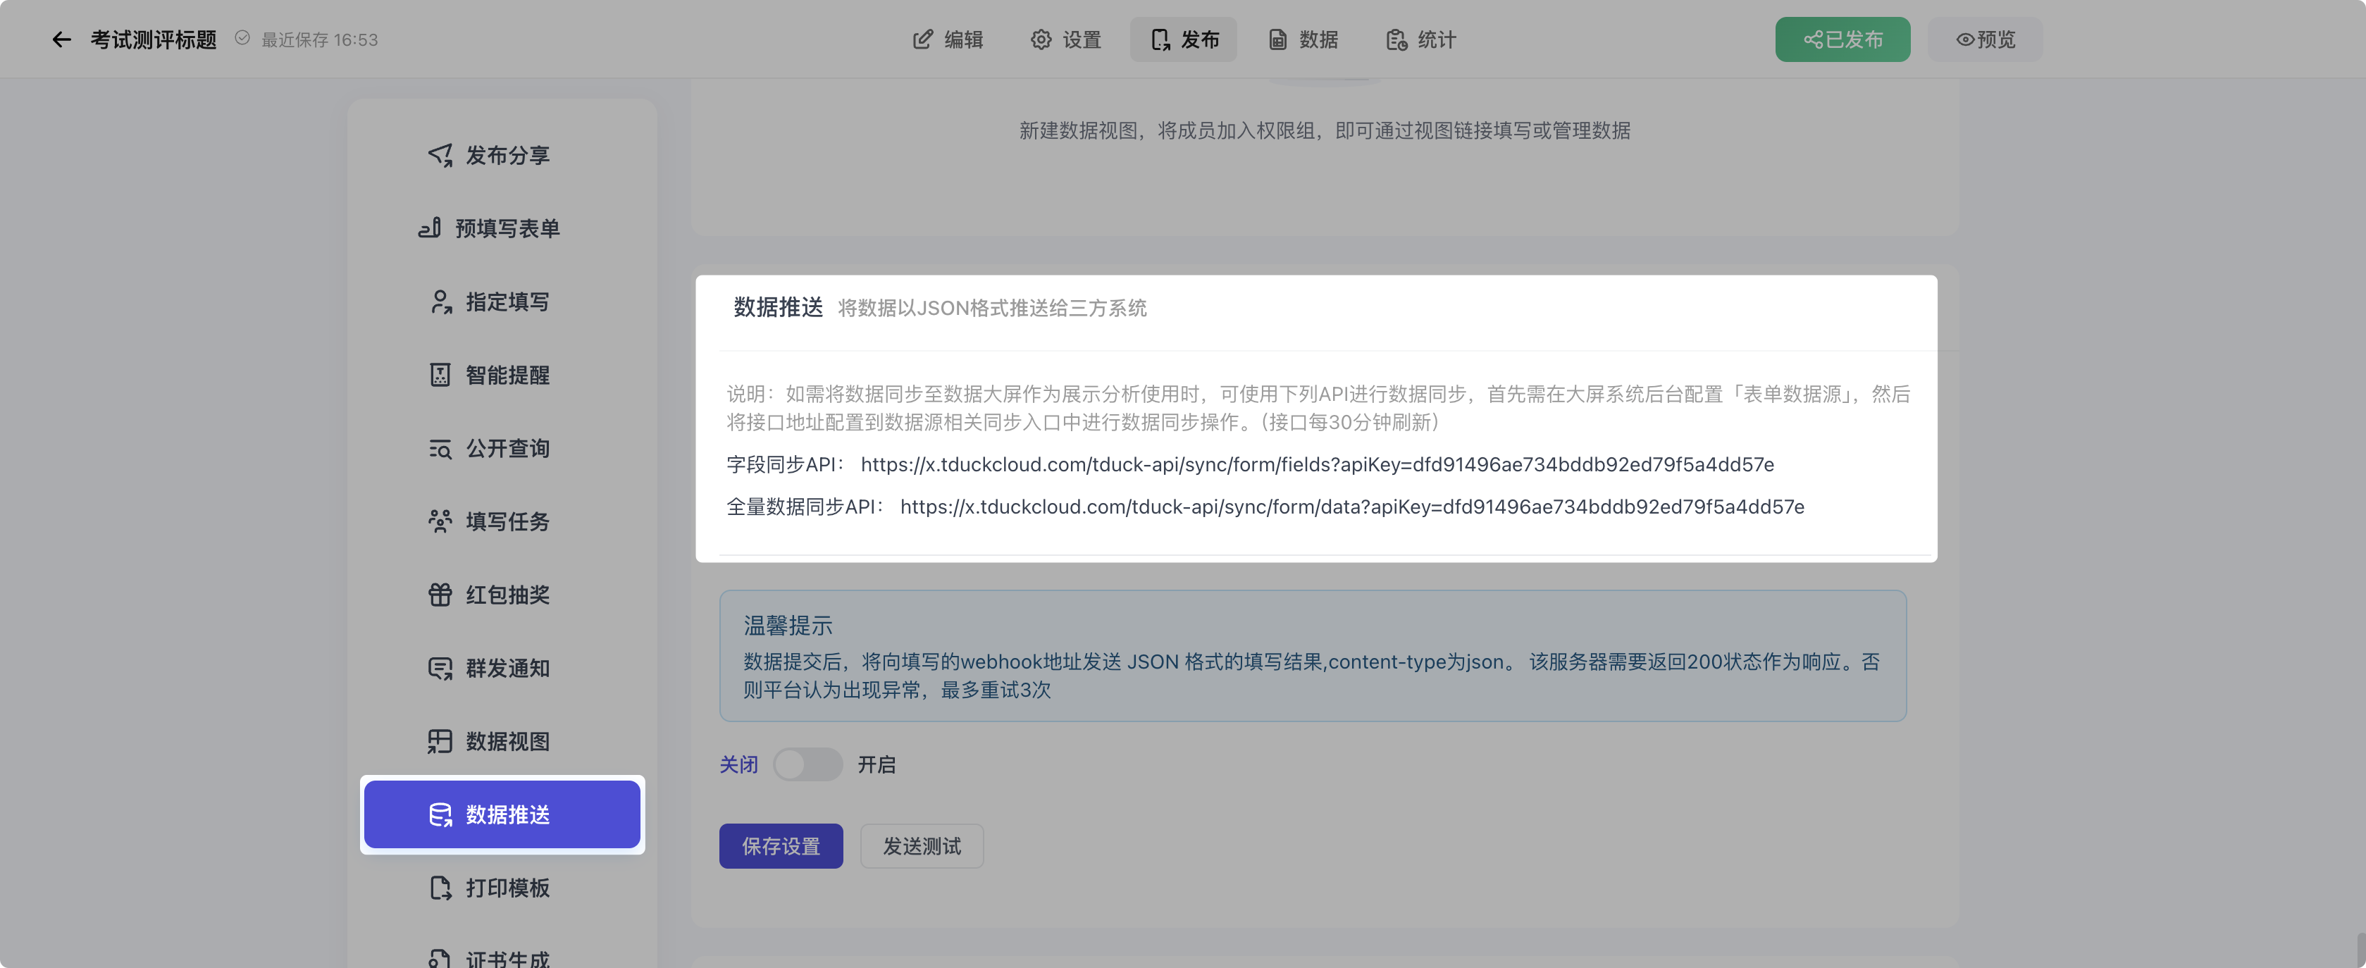Screen dimensions: 2366x968
Task: Click the clipboard icon in 统计 tab
Action: coord(1396,39)
